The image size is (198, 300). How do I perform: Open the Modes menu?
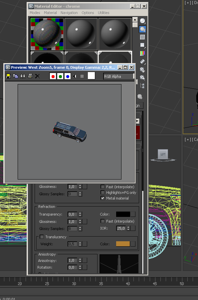[35, 13]
